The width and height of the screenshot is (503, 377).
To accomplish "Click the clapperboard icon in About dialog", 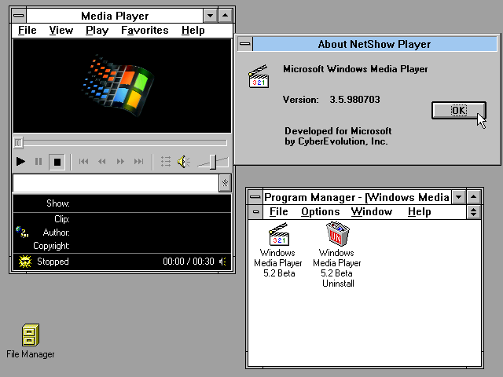I will (x=259, y=76).
